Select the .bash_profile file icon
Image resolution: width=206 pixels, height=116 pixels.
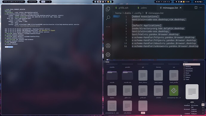[174, 75]
